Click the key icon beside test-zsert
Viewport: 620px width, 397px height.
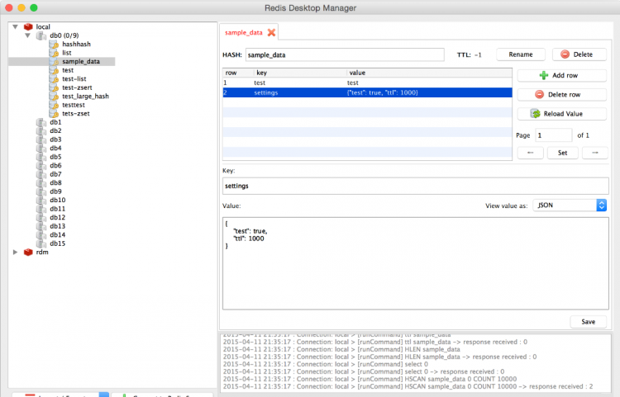point(54,87)
